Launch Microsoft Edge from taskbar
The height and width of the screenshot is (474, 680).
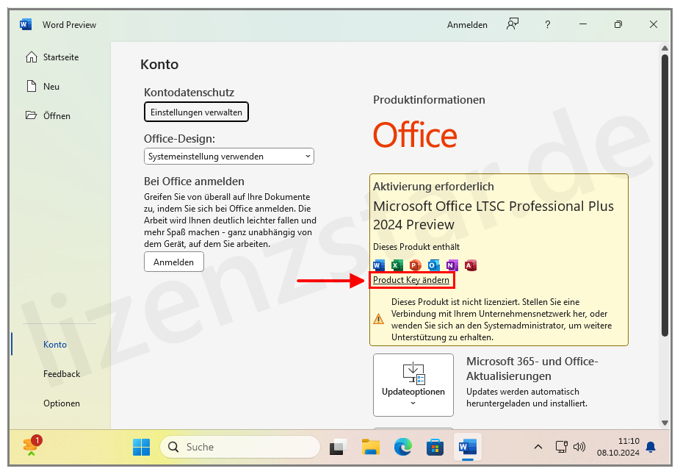403,447
